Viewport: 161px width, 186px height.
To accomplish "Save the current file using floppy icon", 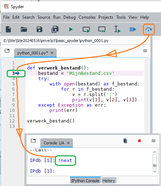I will (x=39, y=29).
